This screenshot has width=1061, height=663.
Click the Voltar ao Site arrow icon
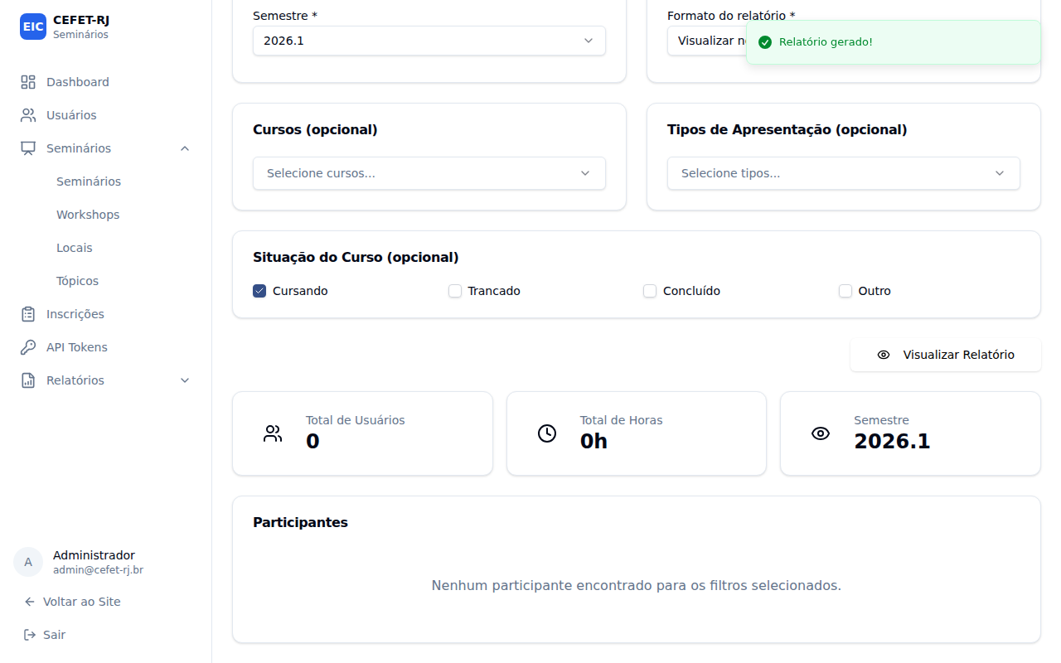(30, 602)
